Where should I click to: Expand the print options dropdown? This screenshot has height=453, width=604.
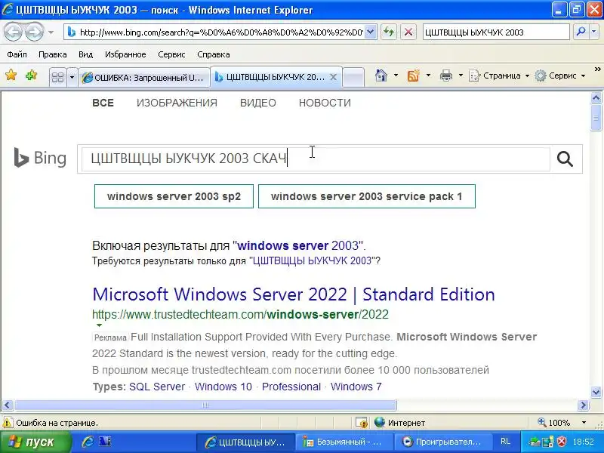click(x=461, y=75)
